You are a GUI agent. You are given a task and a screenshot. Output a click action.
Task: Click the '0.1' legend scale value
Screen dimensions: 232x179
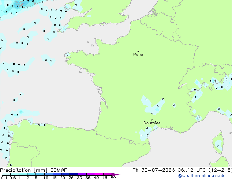click(x=4, y=178)
